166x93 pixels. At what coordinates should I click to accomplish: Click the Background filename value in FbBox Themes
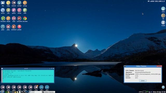point(148,74)
